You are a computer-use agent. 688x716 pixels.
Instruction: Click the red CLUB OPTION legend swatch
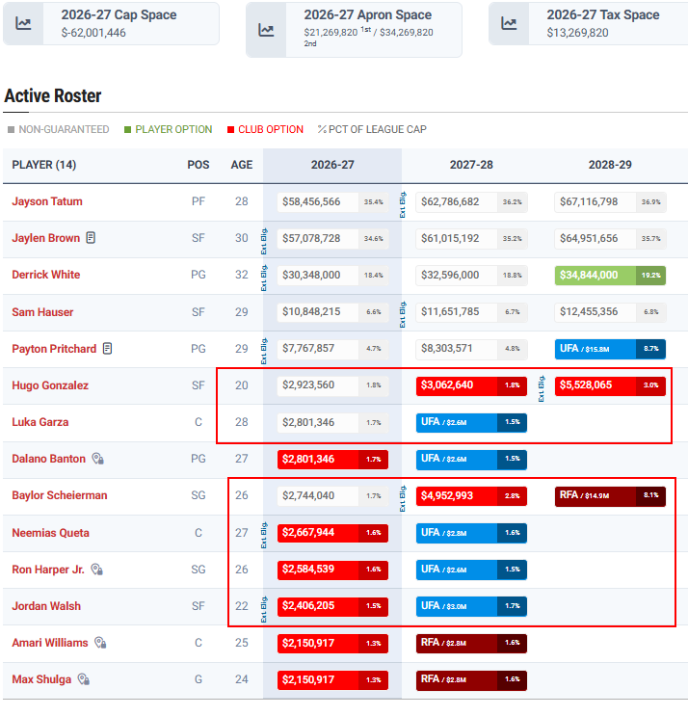231,130
